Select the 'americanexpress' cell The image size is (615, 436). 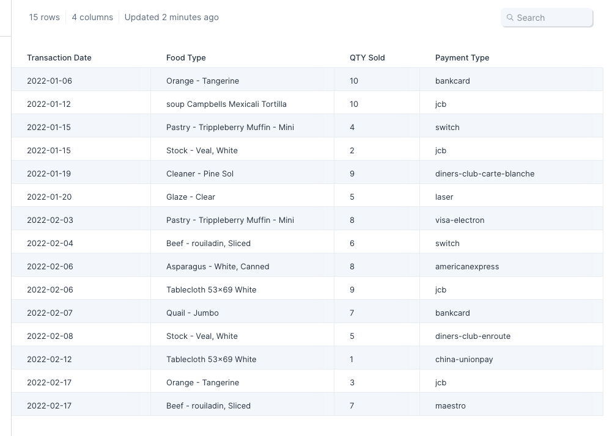point(511,266)
